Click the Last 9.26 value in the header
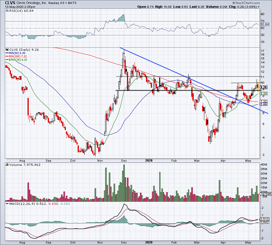Viewport: 272px width, 245px height. pyautogui.click(x=197, y=7)
